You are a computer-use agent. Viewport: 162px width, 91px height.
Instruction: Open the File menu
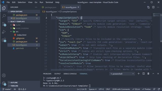coord(8,2)
